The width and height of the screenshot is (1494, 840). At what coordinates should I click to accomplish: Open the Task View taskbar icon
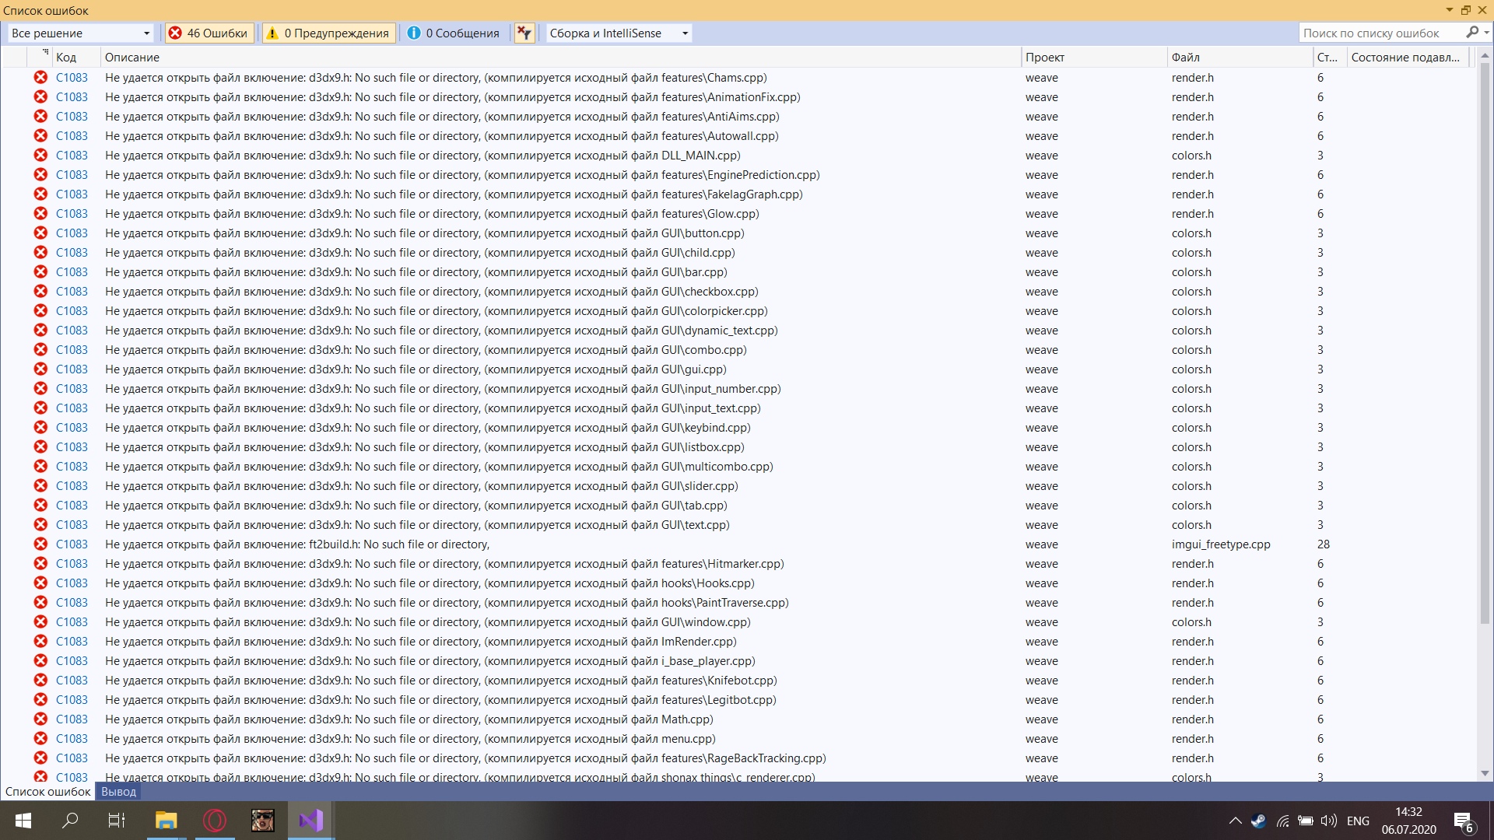click(117, 820)
